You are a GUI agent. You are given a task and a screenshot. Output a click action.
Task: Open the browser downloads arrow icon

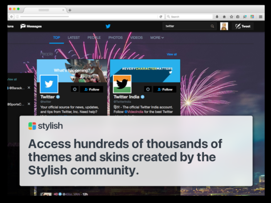click(217, 17)
